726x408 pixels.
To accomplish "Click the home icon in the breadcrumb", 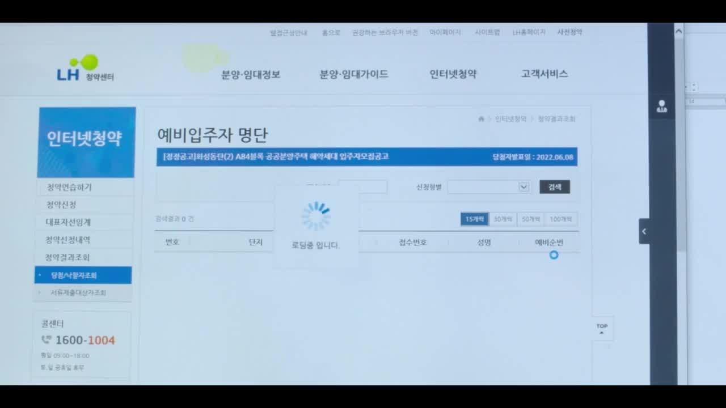I will 481,119.
